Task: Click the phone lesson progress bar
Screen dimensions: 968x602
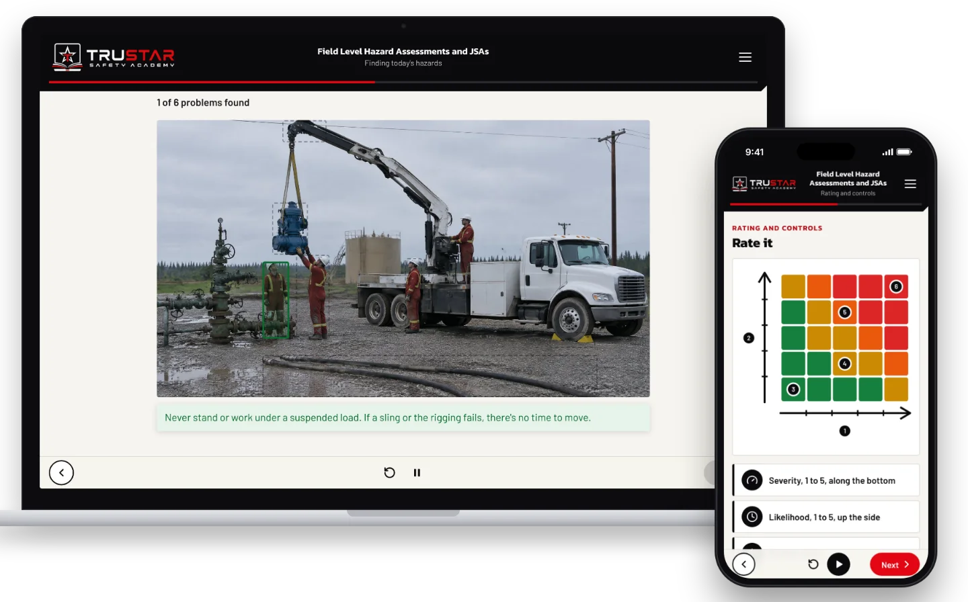Action: click(x=826, y=204)
